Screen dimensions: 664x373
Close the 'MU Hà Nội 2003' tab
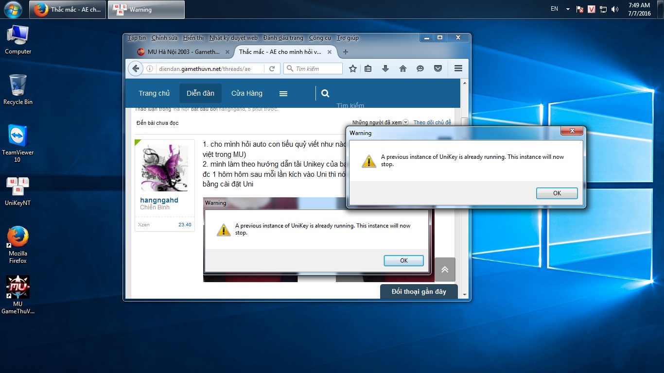[227, 52]
